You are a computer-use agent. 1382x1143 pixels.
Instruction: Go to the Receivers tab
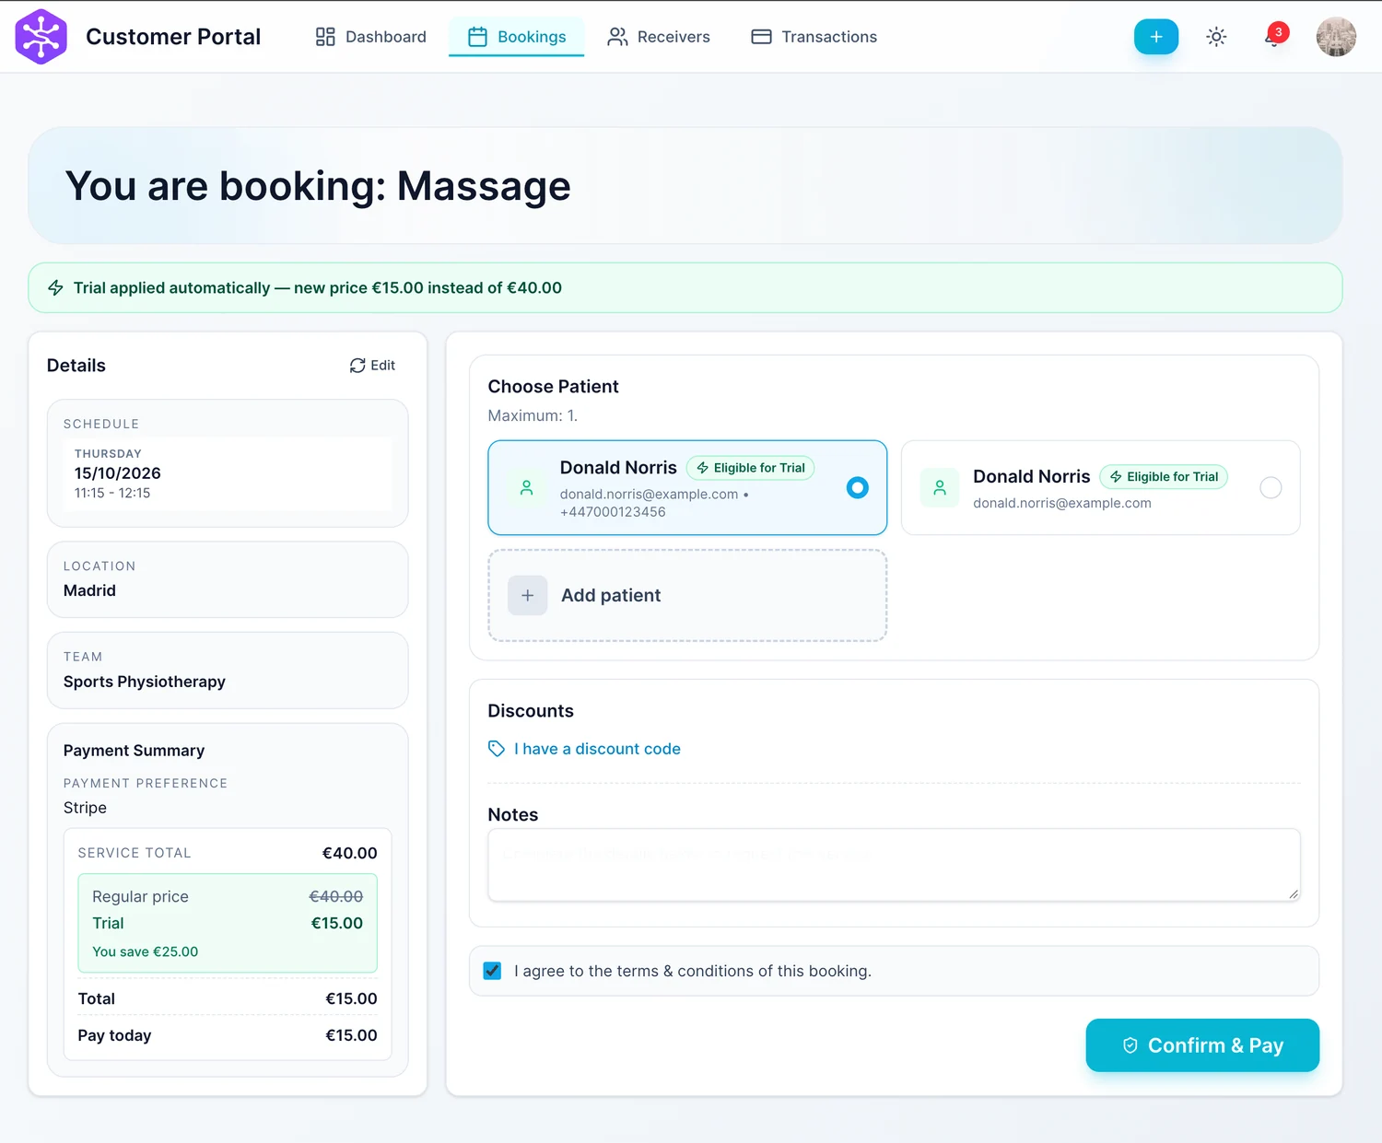(x=659, y=37)
